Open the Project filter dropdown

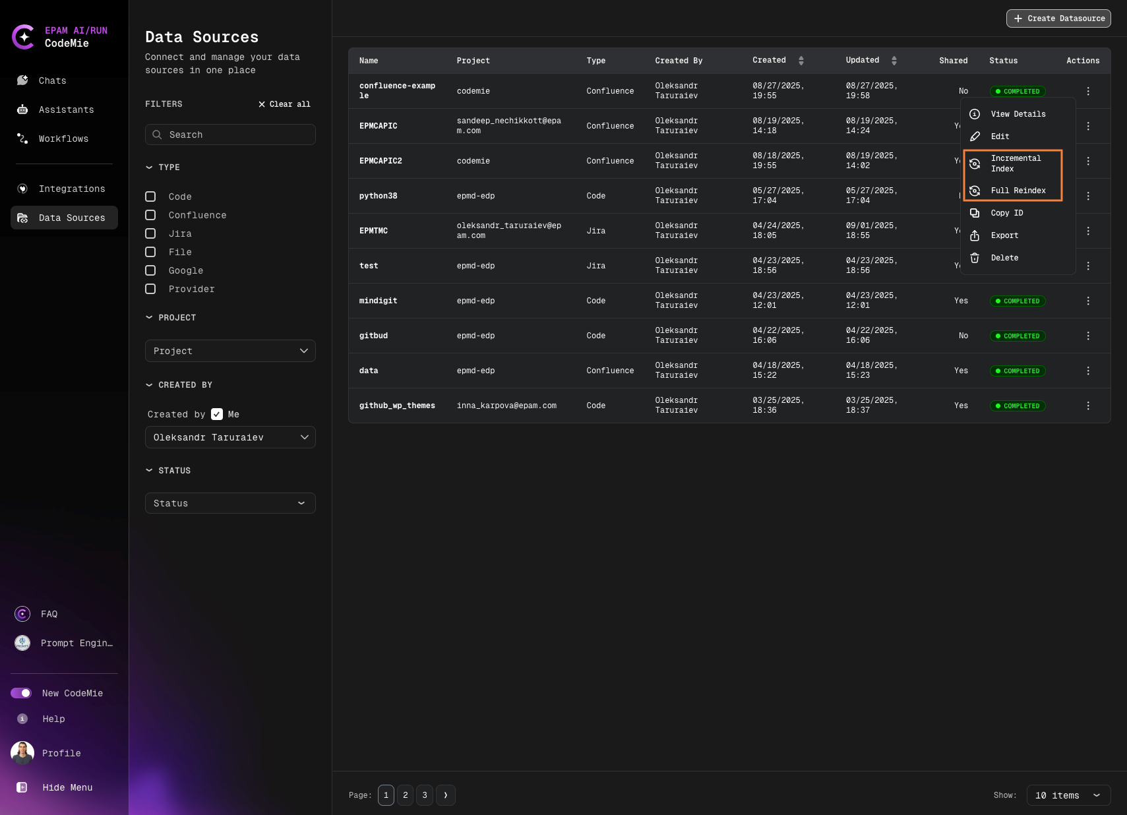[230, 351]
